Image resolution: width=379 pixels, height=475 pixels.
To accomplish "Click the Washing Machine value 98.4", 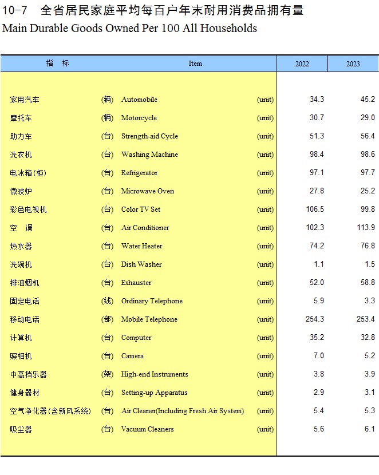I will [317, 154].
